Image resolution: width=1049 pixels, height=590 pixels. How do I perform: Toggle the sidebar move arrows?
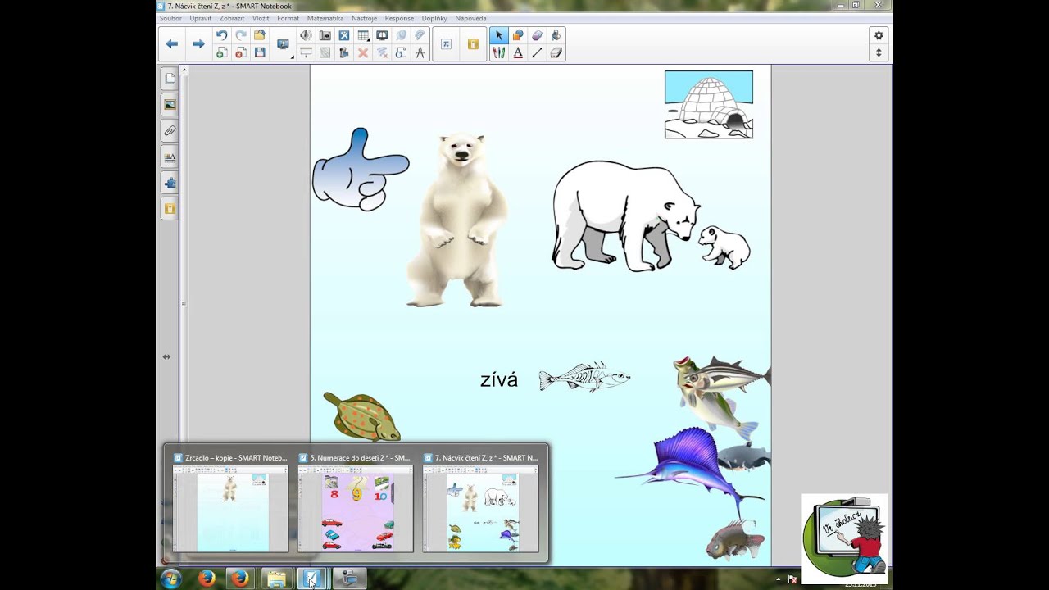(166, 356)
